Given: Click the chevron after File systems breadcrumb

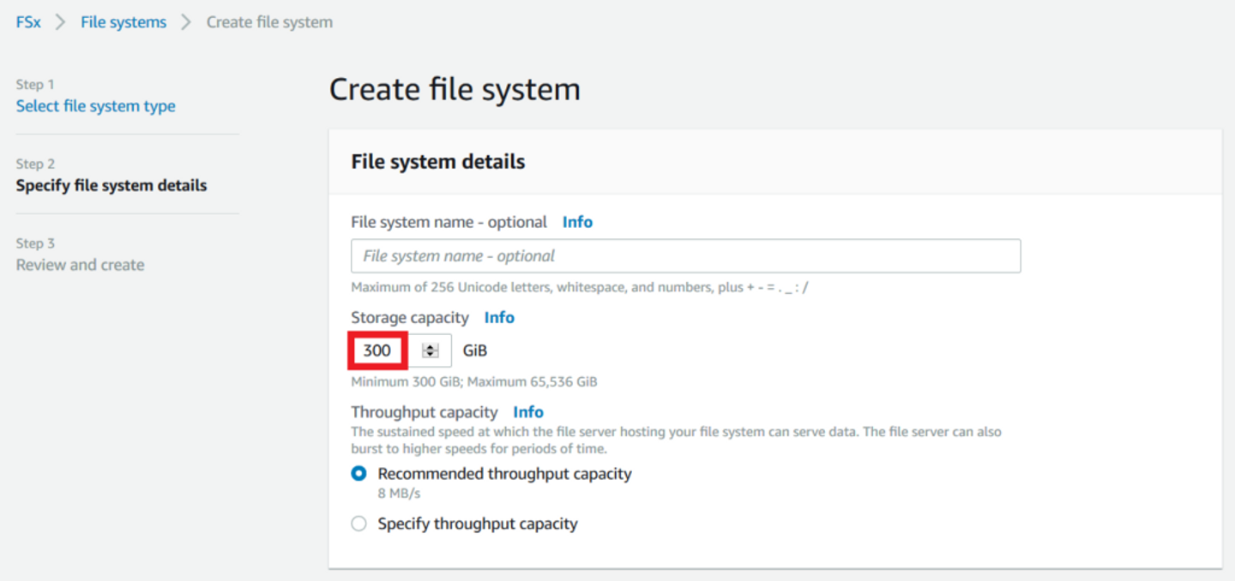Looking at the screenshot, I should (186, 22).
